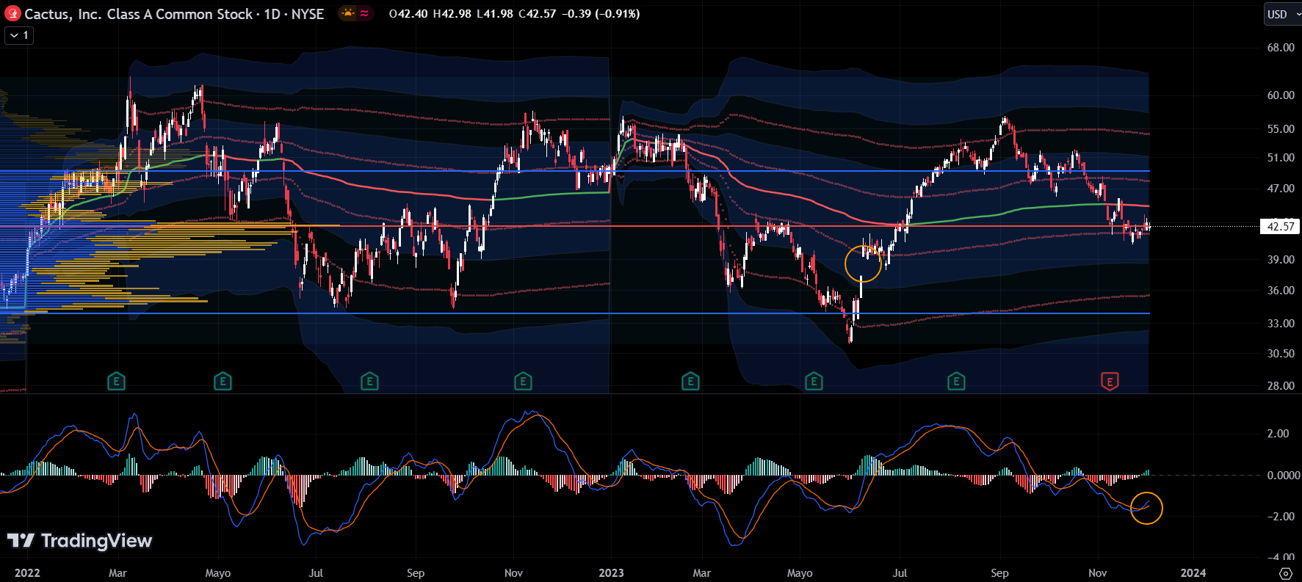The image size is (1302, 582).
Task: Open the earnings marker in August 2023
Action: (956, 382)
